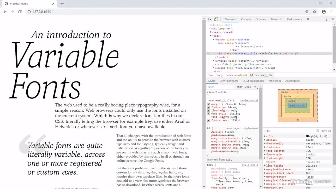
Task: Expand computed color property
Action: (265, 136)
